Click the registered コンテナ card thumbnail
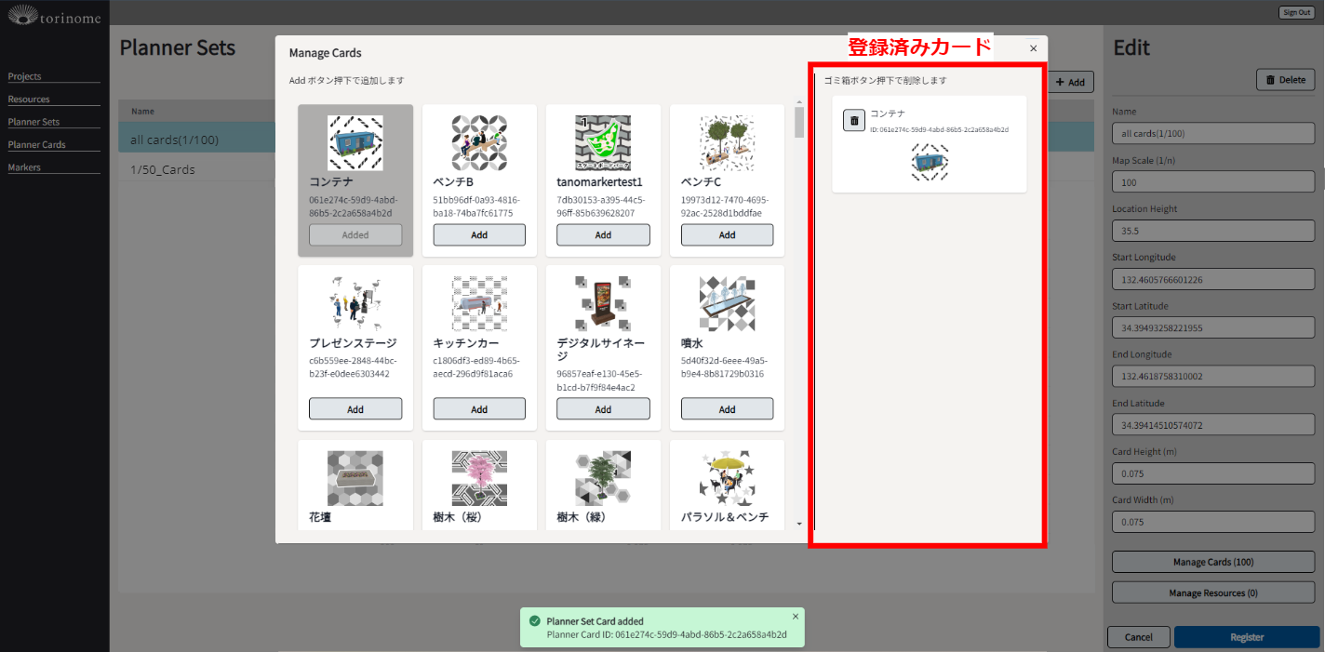The height and width of the screenshot is (652, 1325). pos(929,162)
